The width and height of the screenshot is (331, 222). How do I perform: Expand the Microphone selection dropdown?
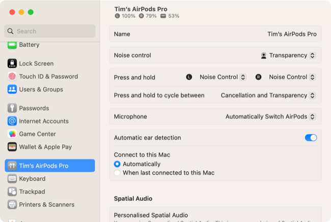tap(270, 116)
